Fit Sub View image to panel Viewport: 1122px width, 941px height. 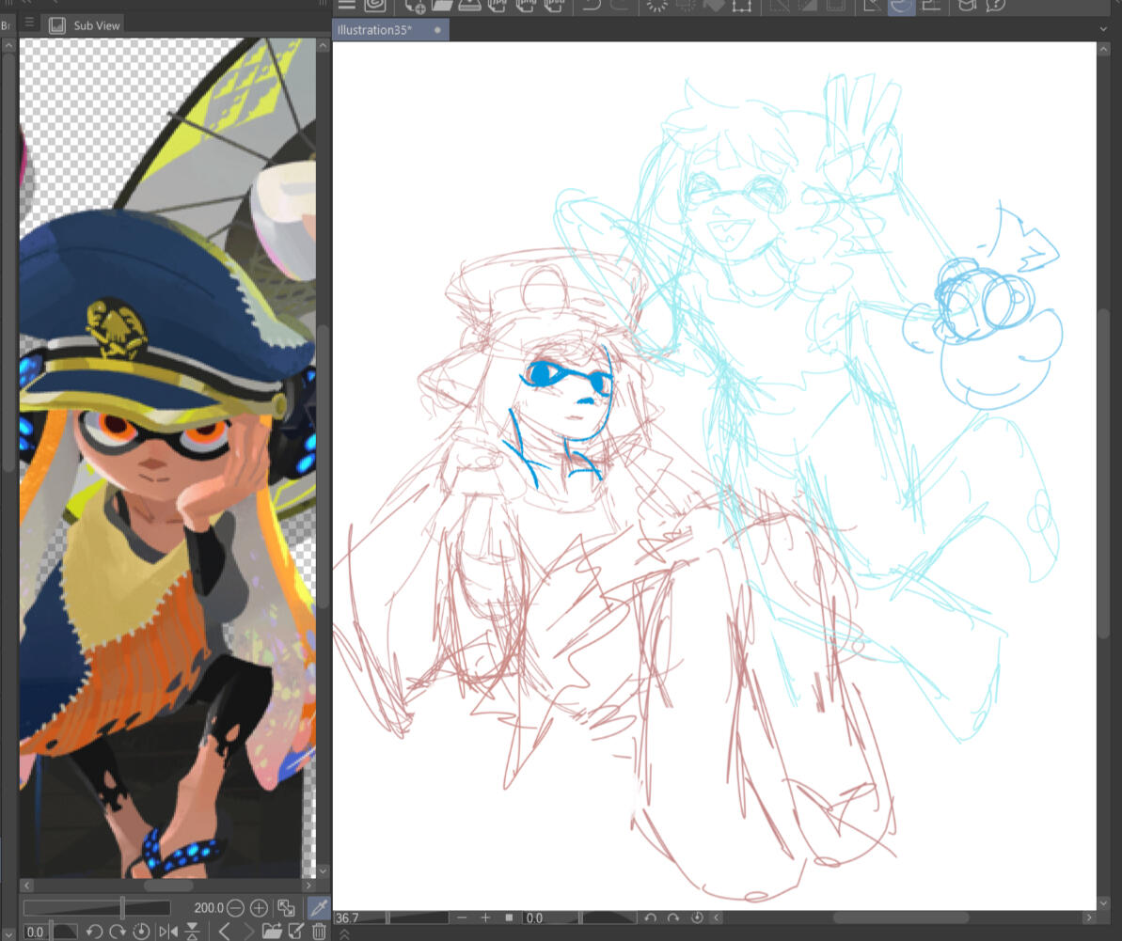click(286, 908)
